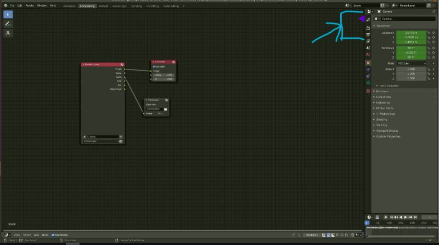
Task: Open the Object properties tab icon
Action: tap(368, 63)
